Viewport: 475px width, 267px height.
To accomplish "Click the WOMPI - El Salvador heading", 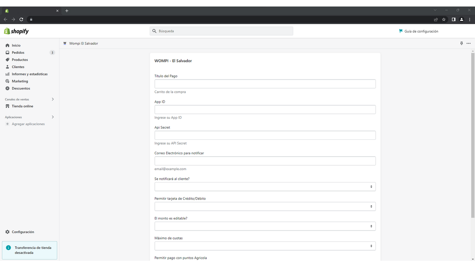I will coord(173,61).
